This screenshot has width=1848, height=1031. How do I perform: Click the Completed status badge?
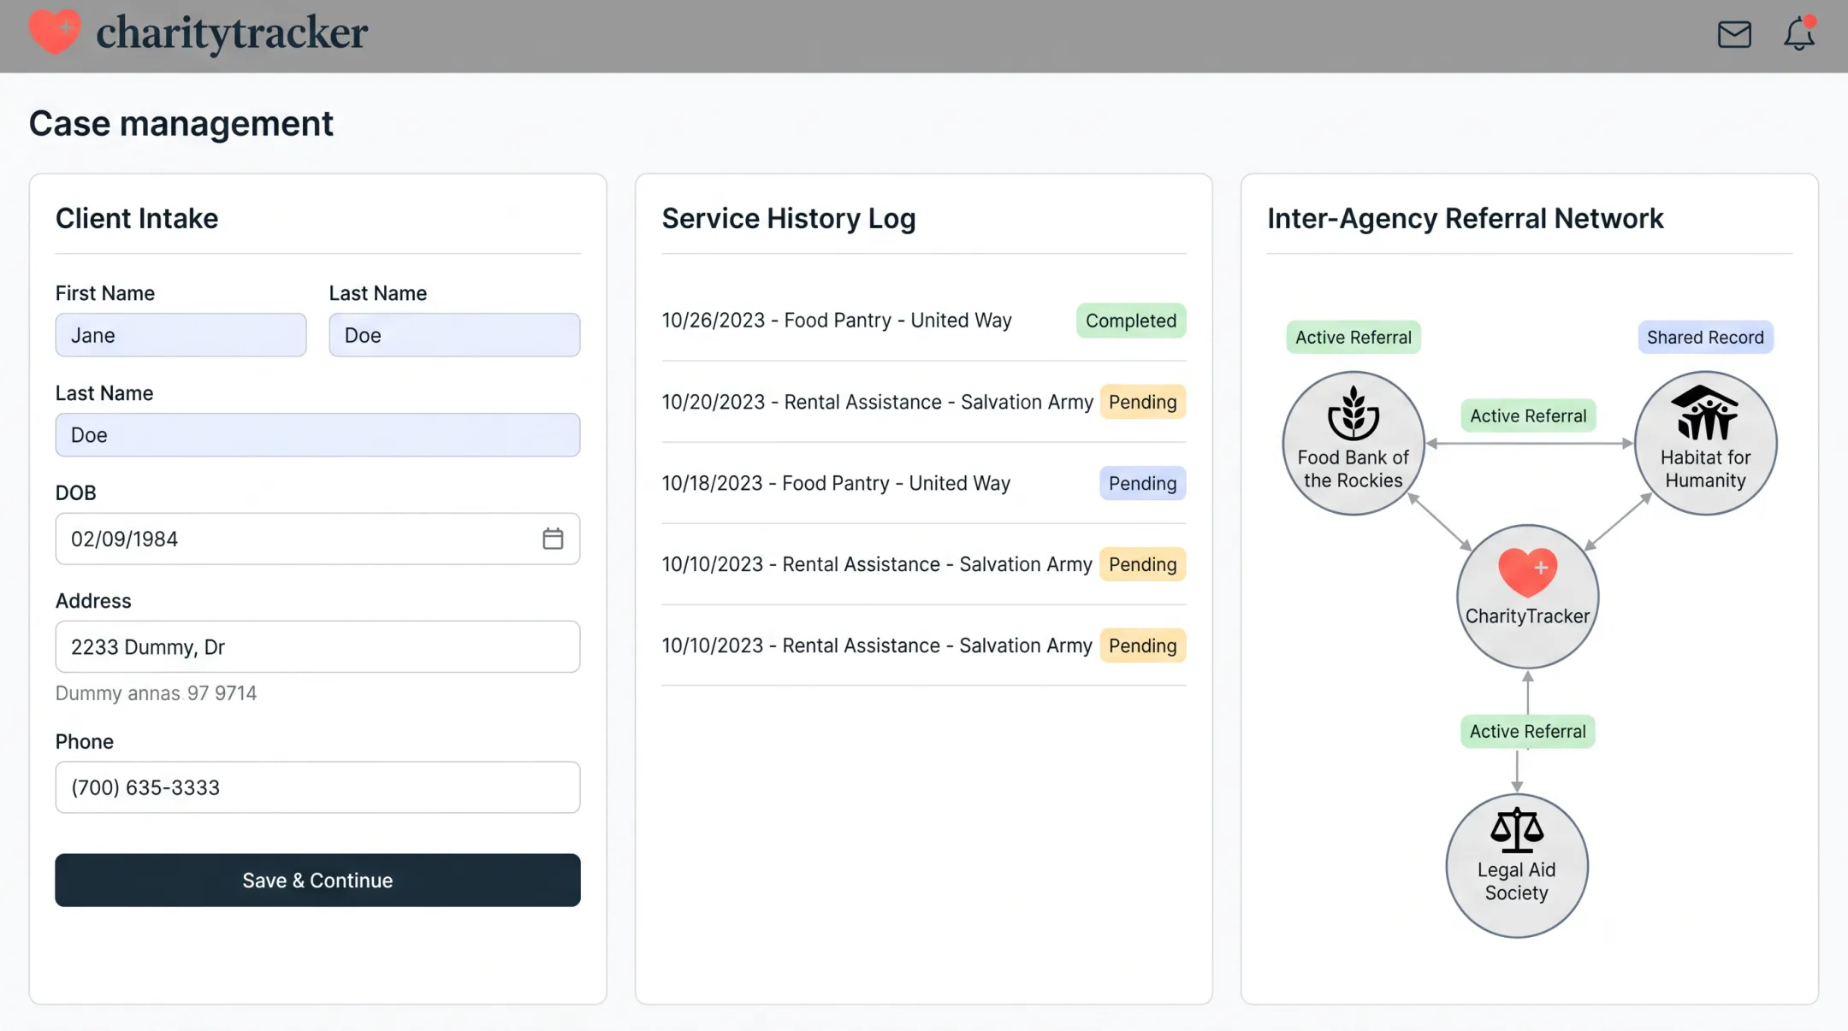coord(1131,321)
